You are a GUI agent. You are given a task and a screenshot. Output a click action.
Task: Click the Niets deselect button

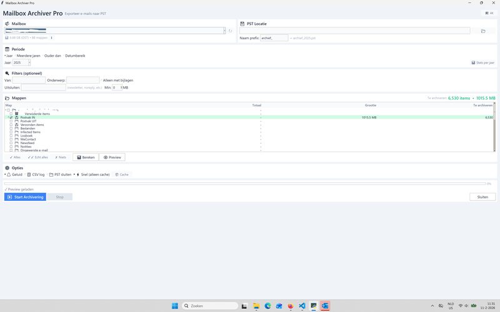point(61,157)
